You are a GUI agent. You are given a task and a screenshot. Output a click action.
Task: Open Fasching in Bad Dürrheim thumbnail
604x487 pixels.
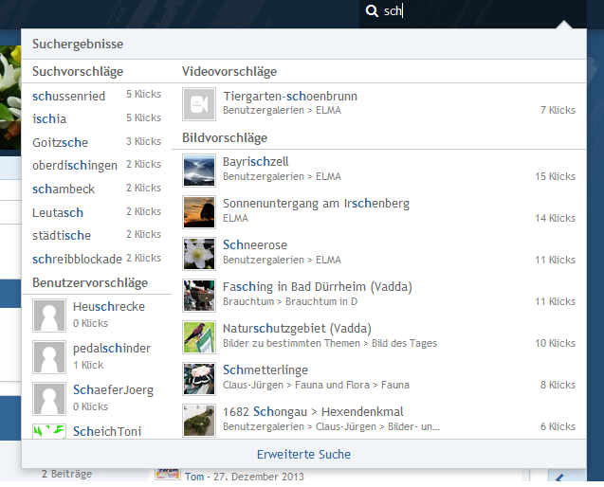[x=199, y=296]
